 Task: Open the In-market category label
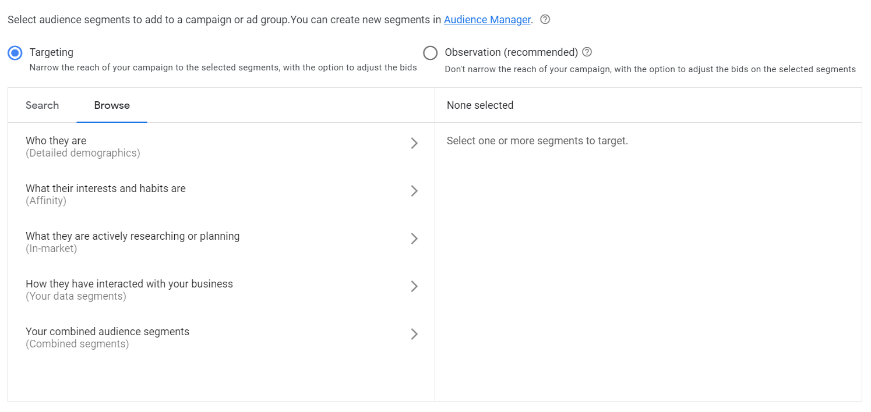click(51, 248)
